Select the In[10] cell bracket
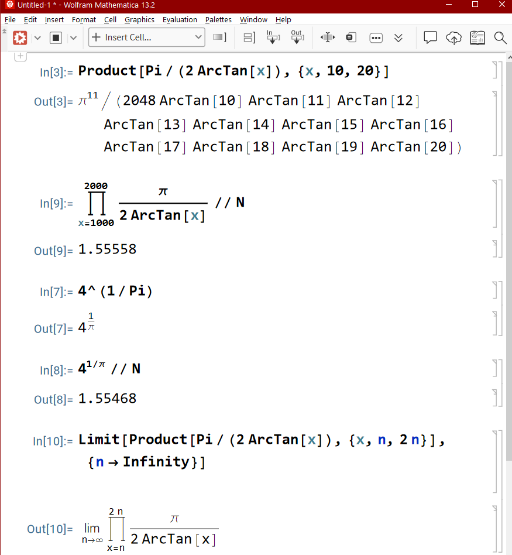 coord(494,461)
